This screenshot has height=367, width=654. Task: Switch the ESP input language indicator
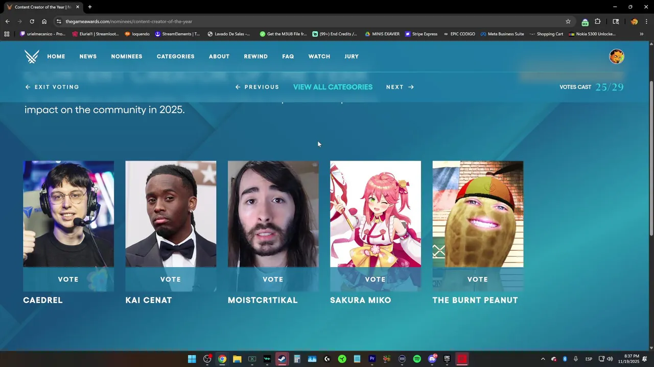[x=589, y=359]
